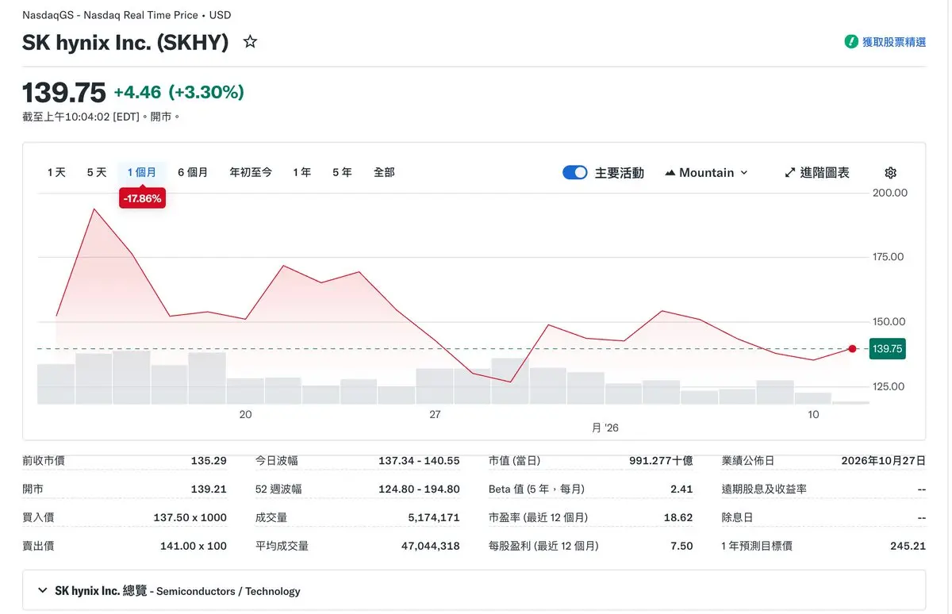Click the 賣出價 value 141.00 x 100
This screenshot has width=952, height=614.
(193, 547)
